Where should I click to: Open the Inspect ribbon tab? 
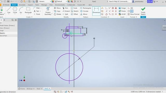pos(30,5)
